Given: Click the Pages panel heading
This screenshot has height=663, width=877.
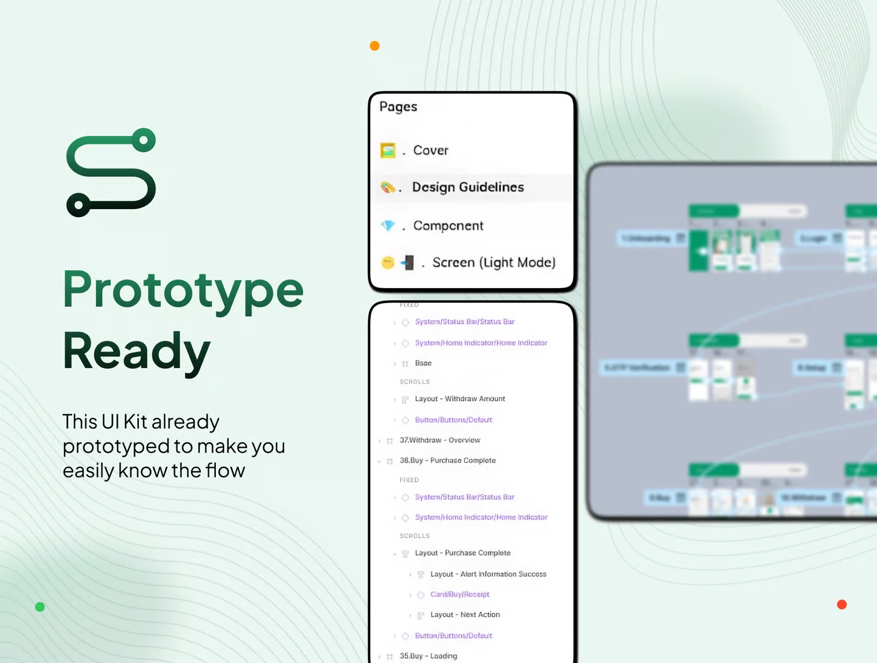Looking at the screenshot, I should tap(398, 107).
